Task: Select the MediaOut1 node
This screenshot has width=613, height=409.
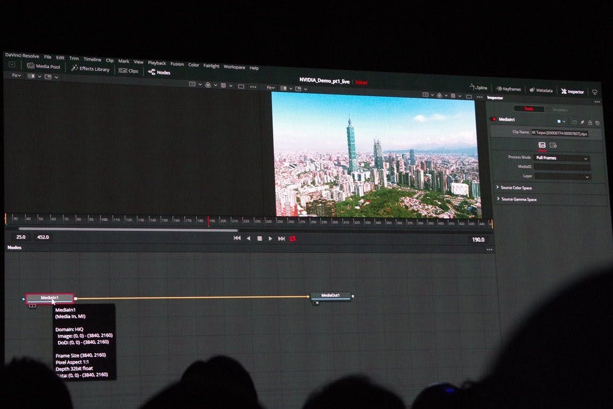Action: pos(331,296)
